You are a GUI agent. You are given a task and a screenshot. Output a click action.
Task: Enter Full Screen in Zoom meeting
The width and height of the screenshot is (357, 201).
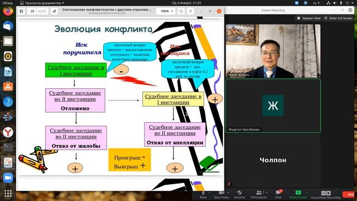click(x=339, y=18)
